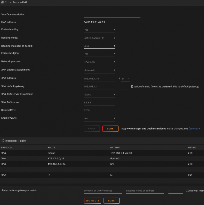Click the metric value 1 for docker0
Image resolution: width=204 pixels, height=205 pixels.
click(x=189, y=159)
